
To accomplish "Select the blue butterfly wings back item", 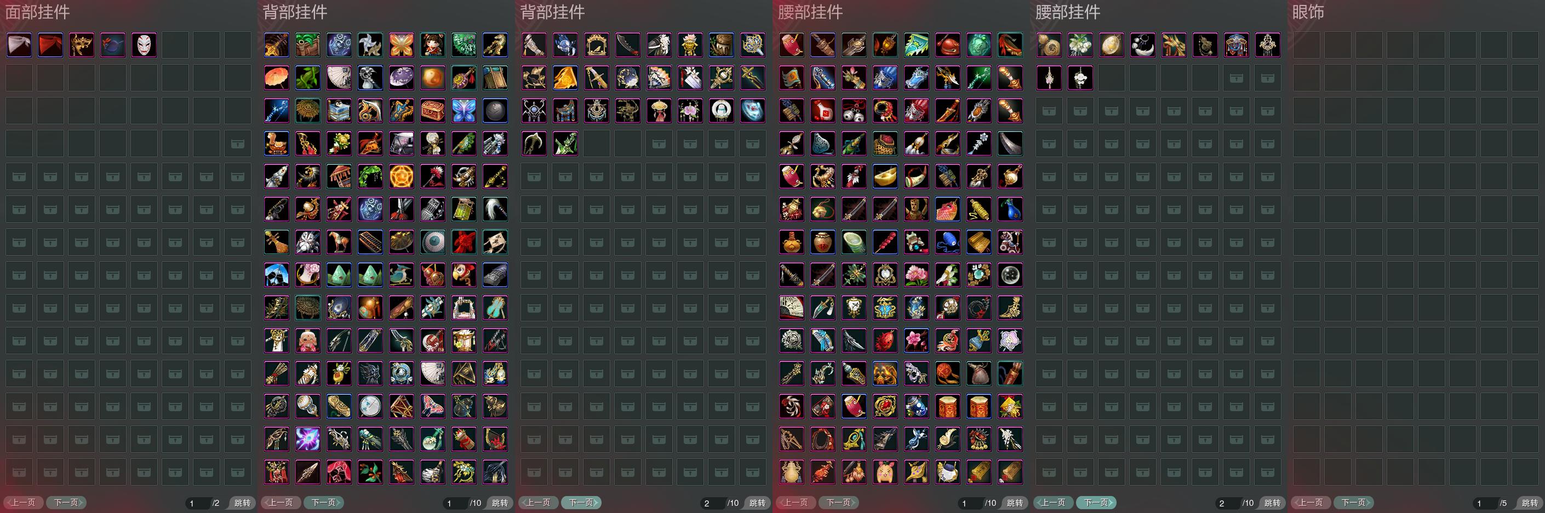I will click(x=463, y=111).
